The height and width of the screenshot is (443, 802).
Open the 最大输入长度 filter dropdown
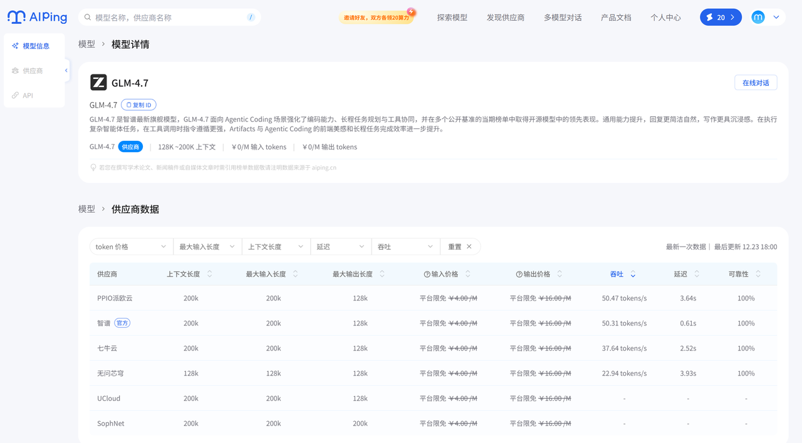pyautogui.click(x=207, y=247)
